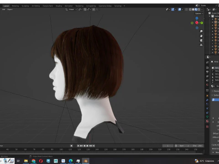Add a new workspace with plus button
219x164 pixels.
124,6
